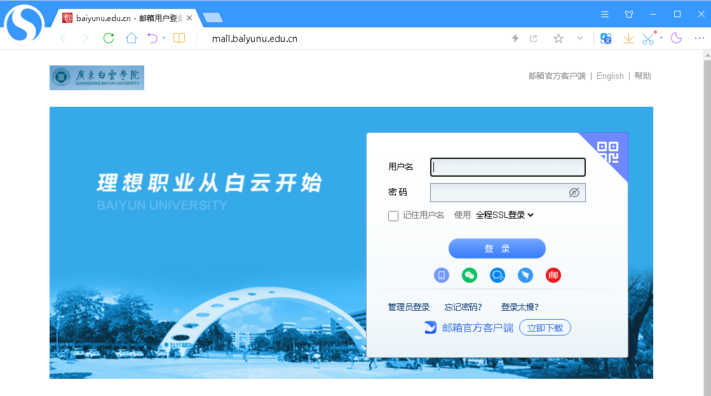Click the mobile phone login icon
Screen dimensions: 711x396
point(442,275)
